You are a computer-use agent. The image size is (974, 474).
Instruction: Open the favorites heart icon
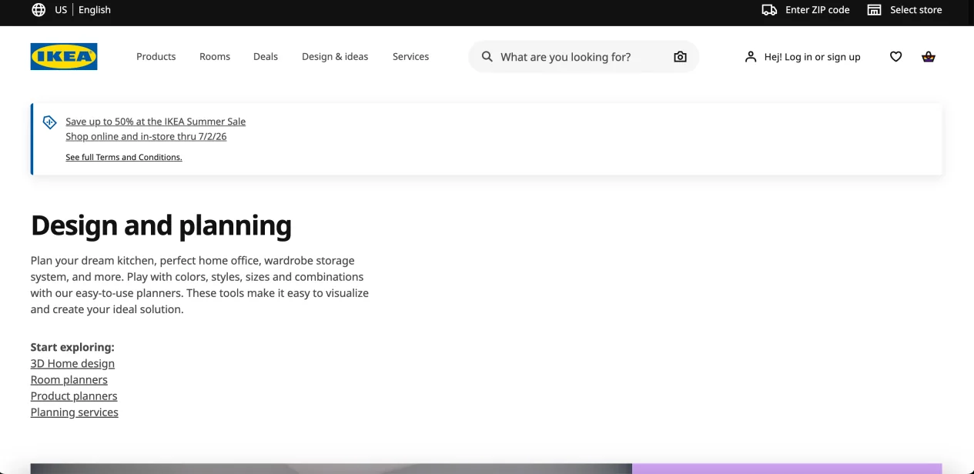895,56
